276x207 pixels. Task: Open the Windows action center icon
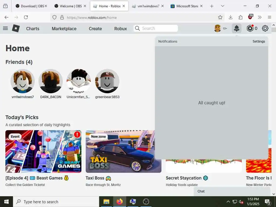pos(268,202)
